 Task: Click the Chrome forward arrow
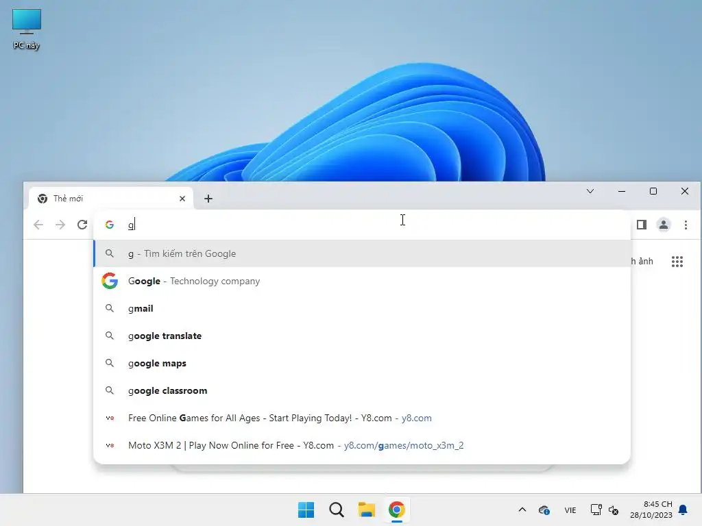tap(60, 225)
